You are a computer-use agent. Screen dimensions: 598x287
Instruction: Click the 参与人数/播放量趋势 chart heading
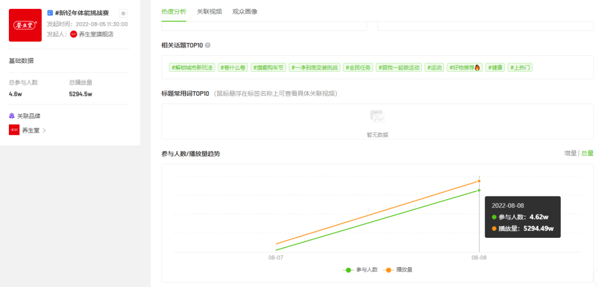190,154
